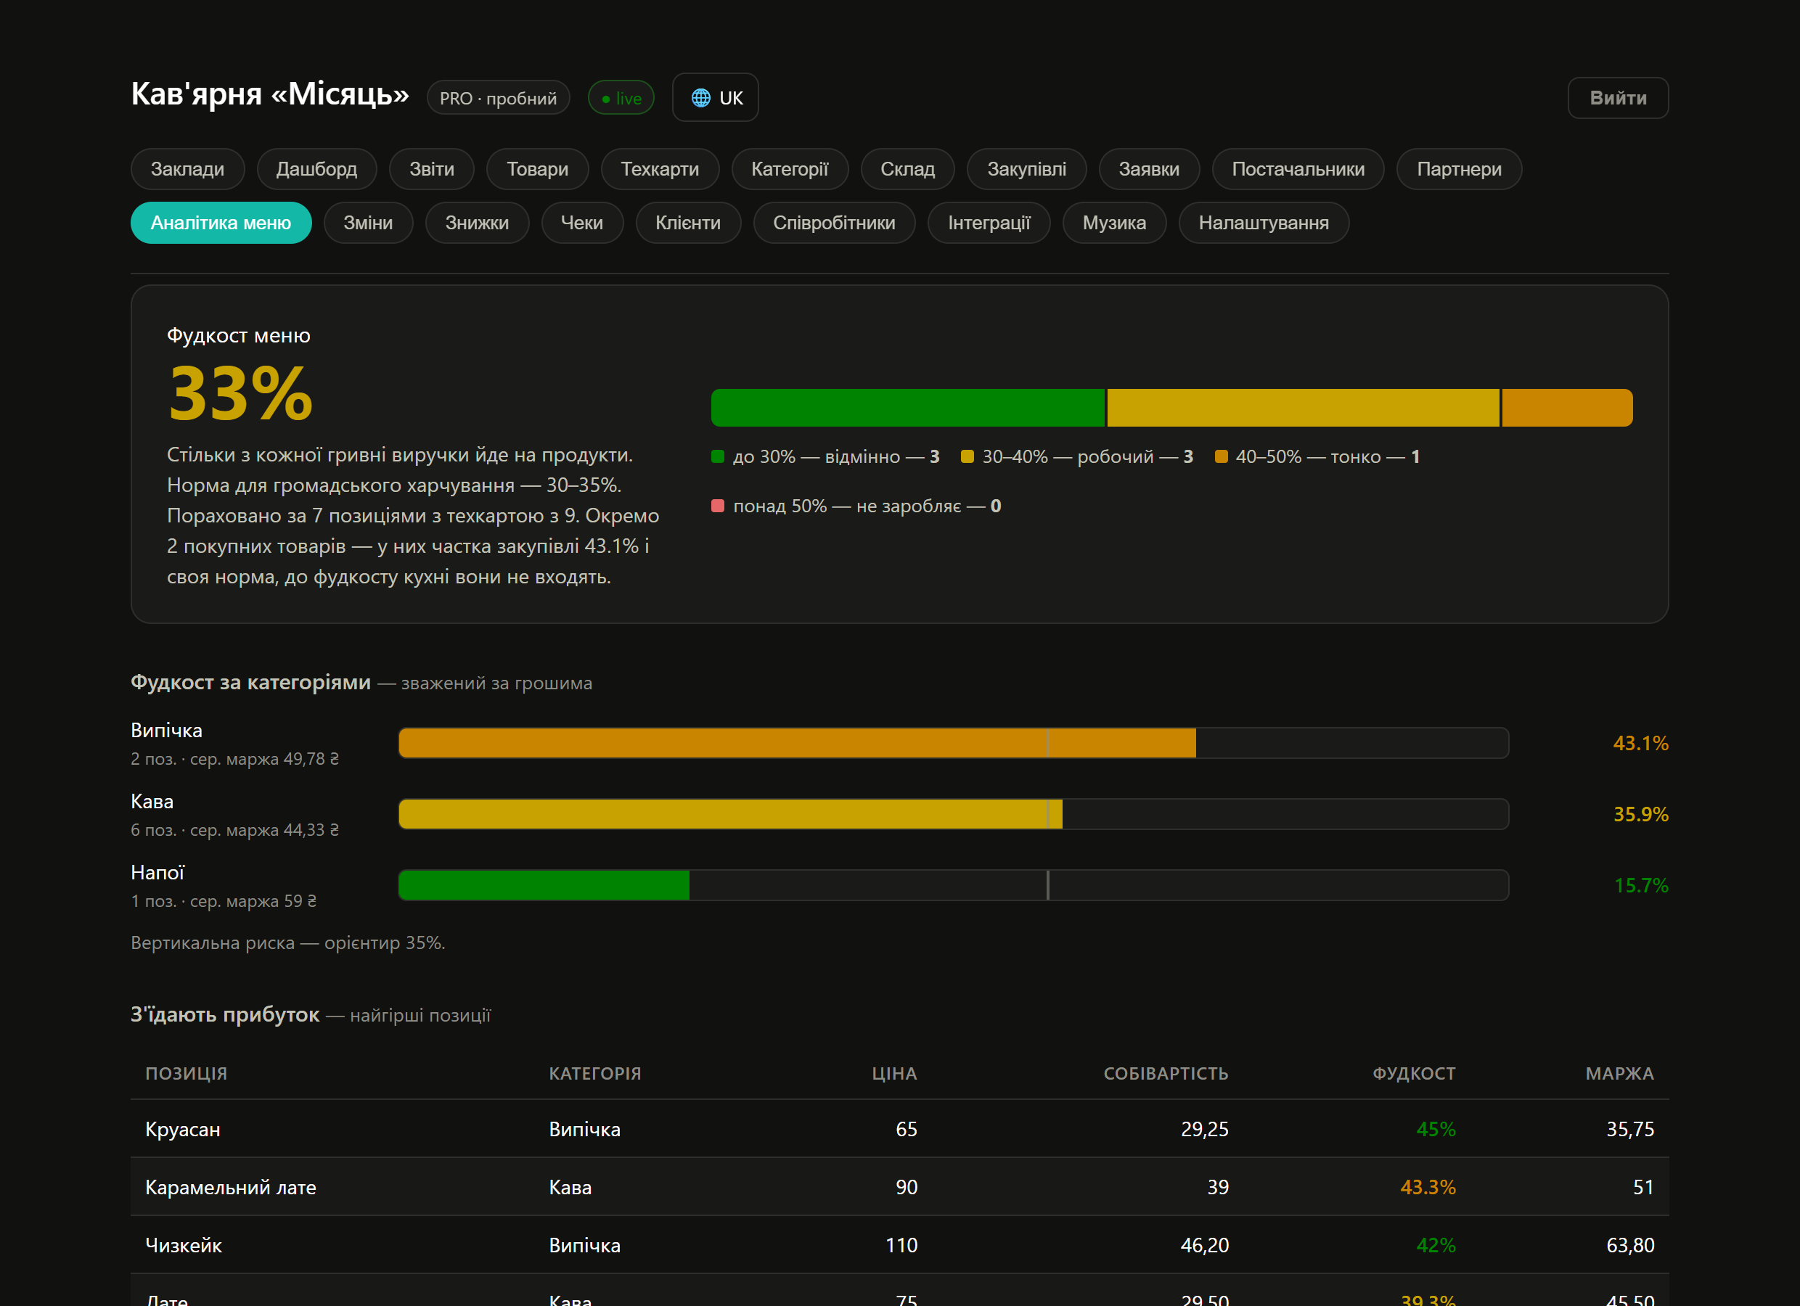Viewport: 1800px width, 1306px height.
Task: Open the Техкарти tab
Action: click(x=660, y=169)
